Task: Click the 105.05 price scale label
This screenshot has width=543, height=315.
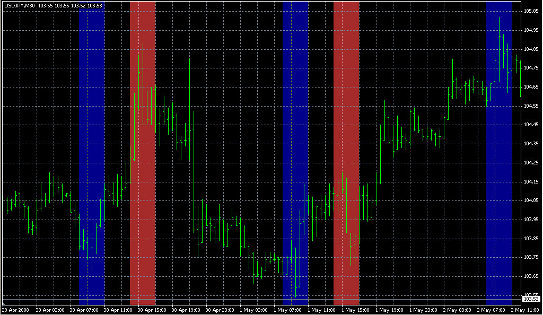Action: (x=531, y=11)
